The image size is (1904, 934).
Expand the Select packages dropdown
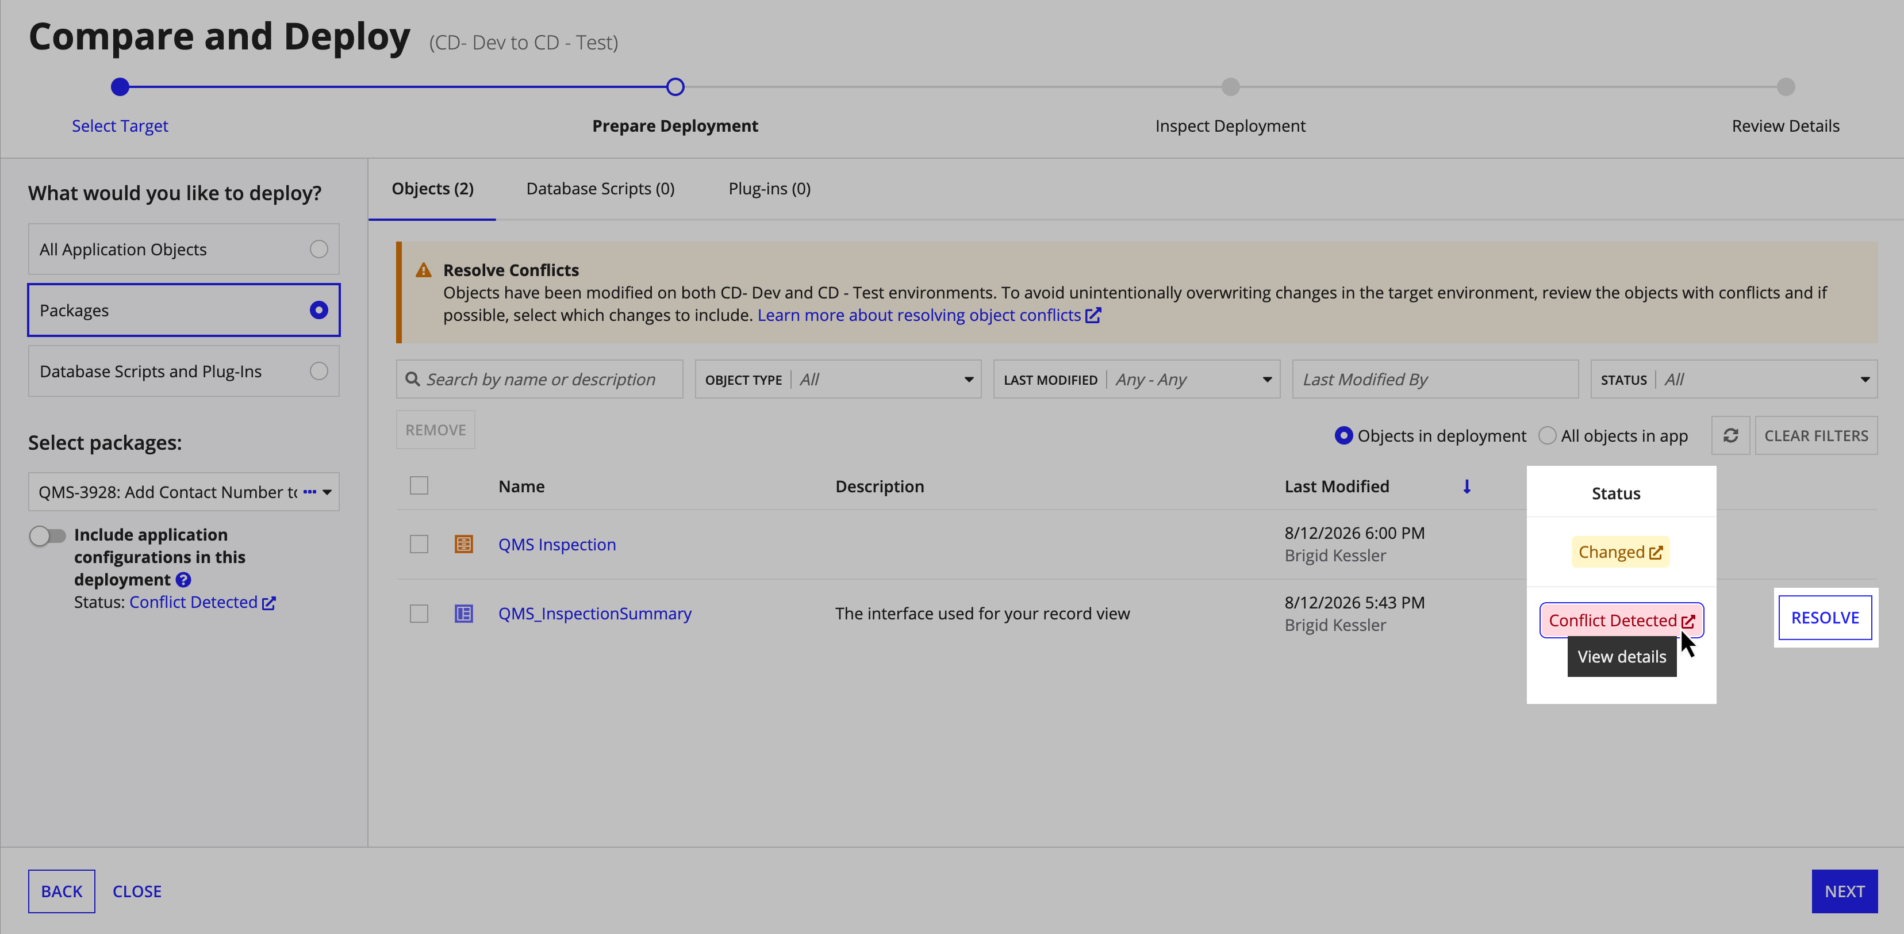184,492
